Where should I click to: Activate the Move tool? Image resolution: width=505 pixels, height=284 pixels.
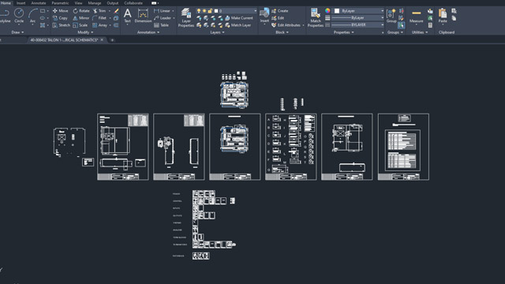(60, 11)
